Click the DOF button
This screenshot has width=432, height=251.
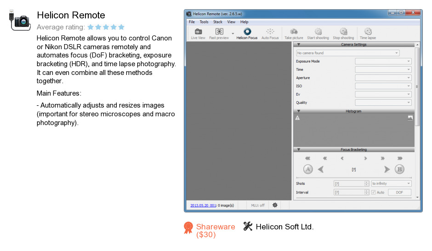(399, 192)
